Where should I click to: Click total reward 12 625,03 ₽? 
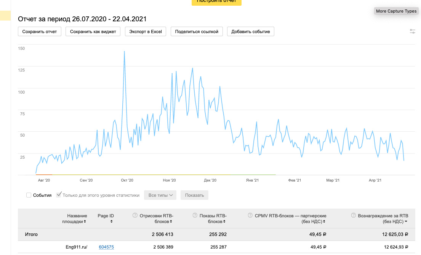click(x=395, y=234)
